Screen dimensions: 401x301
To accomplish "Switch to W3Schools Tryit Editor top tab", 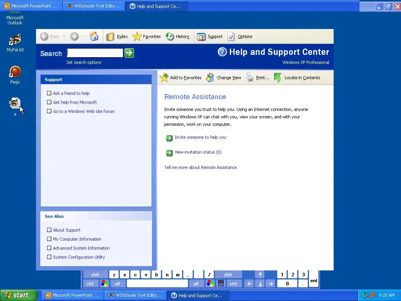I will point(94,6).
